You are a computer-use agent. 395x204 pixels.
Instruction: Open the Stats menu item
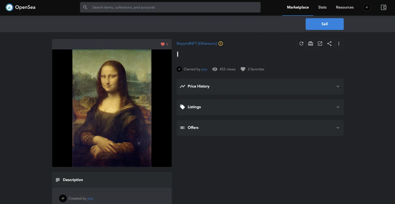(x=322, y=7)
